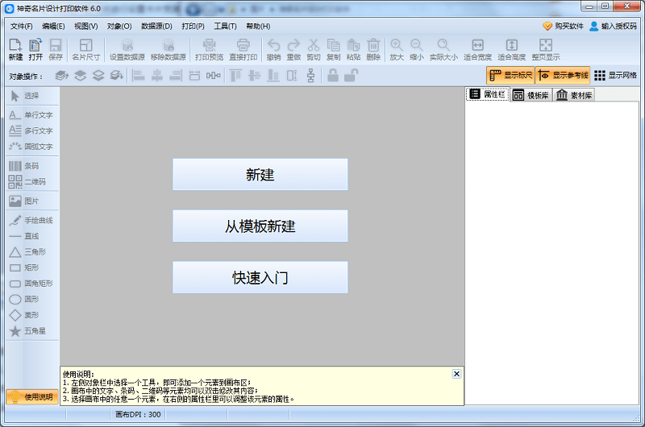
Task: Select the 图片 (image) tool
Action: coord(30,201)
